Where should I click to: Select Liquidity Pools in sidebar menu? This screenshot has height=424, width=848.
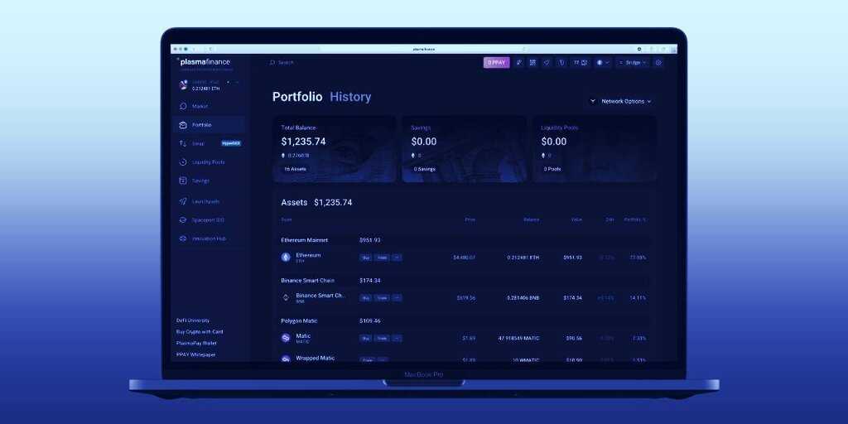click(x=208, y=162)
